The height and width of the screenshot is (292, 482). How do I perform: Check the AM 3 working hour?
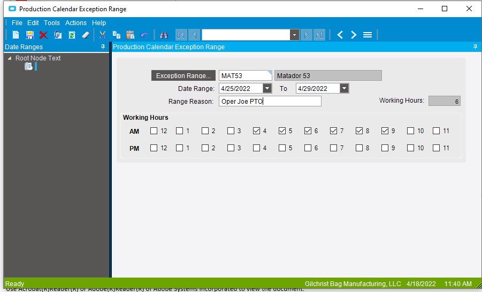click(x=231, y=131)
